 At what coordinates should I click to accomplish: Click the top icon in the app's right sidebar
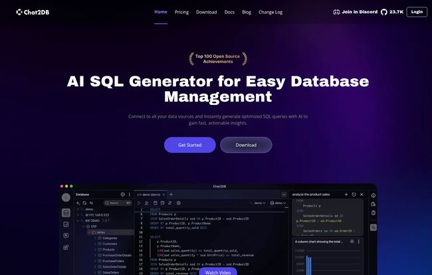(374, 195)
